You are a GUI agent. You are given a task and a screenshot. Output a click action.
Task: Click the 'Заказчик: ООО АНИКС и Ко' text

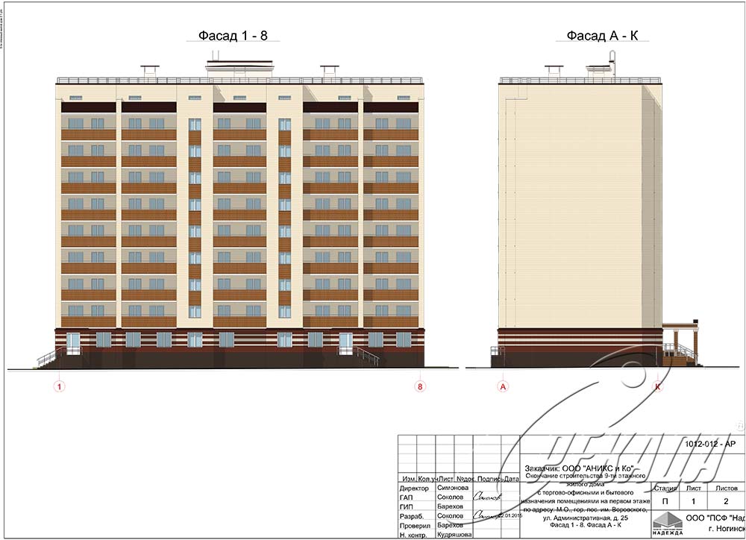(579, 468)
